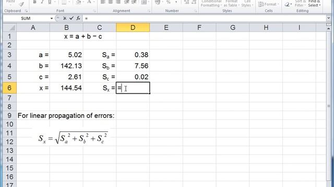Open the Merge & Center dropdown arrow
The width and height of the screenshot is (334, 187).
click(149, 2)
